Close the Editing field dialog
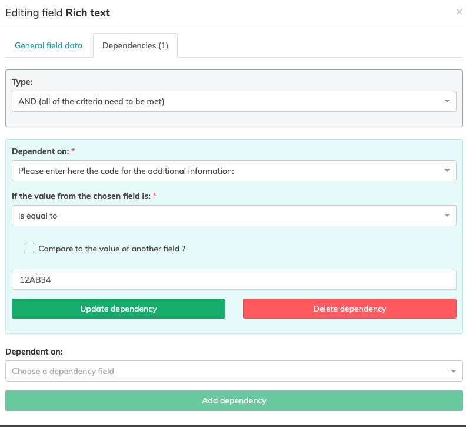The image size is (466, 427). tap(459, 12)
